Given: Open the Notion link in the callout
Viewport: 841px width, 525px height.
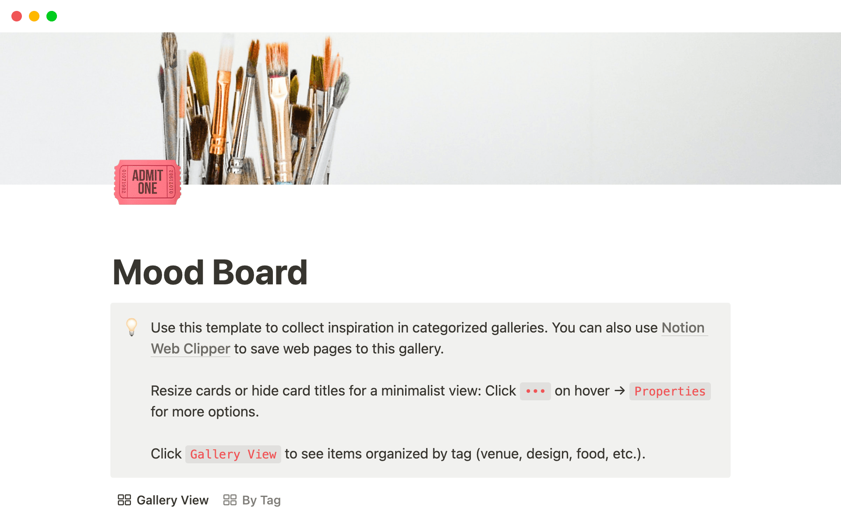Looking at the screenshot, I should (682, 328).
